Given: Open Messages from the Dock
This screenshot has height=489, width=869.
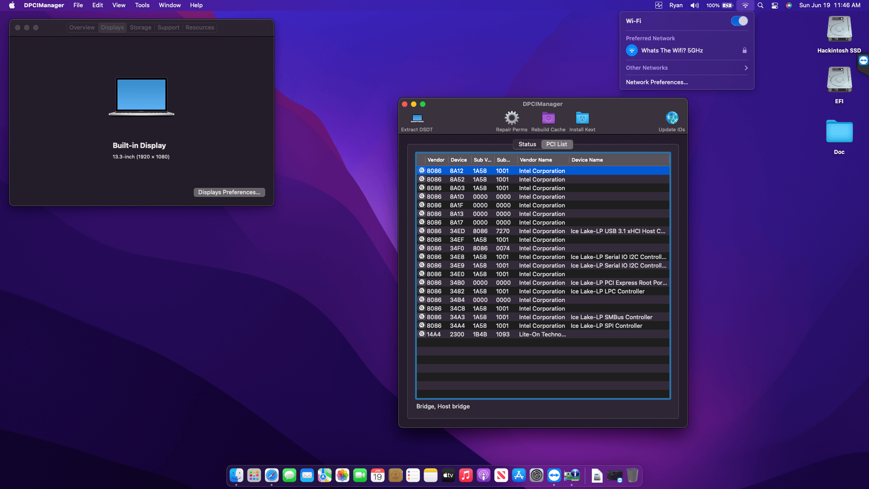Looking at the screenshot, I should 289,475.
